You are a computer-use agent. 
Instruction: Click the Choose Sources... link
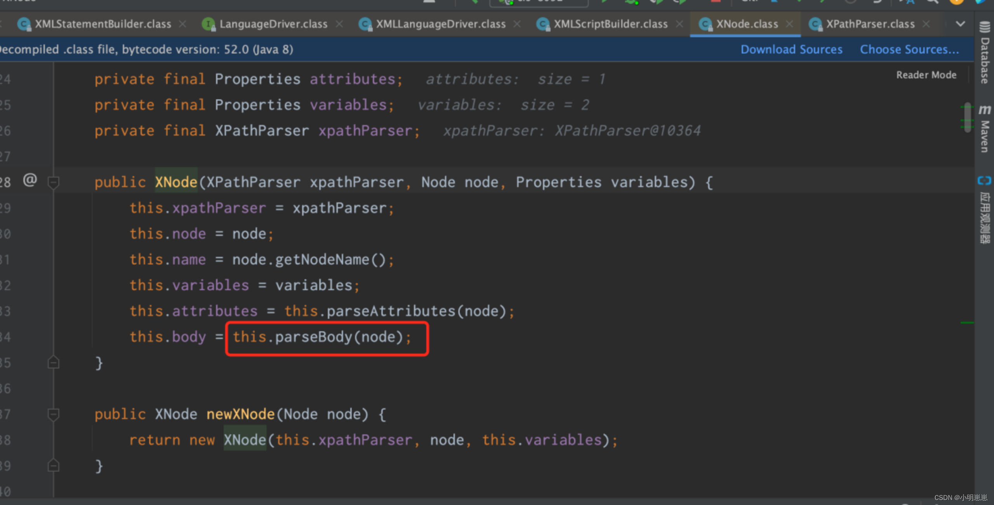[909, 50]
